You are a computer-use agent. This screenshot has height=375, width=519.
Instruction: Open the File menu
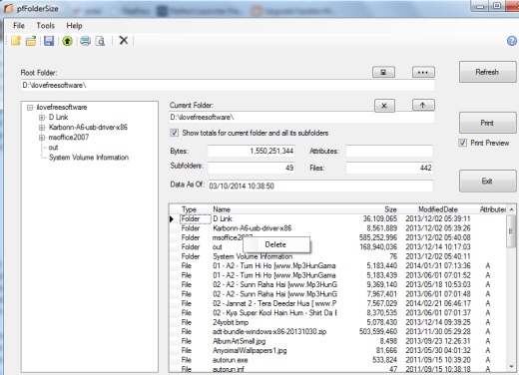coord(19,26)
